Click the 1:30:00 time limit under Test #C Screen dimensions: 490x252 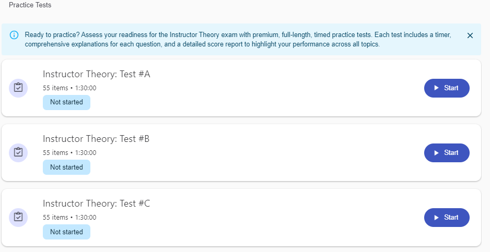click(x=86, y=218)
